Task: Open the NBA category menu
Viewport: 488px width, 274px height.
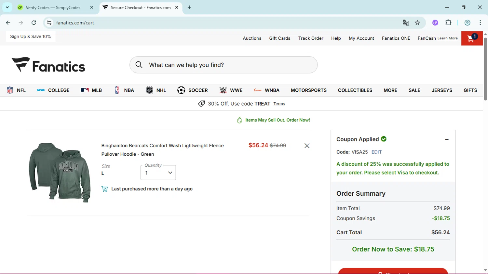Action: (x=124, y=90)
